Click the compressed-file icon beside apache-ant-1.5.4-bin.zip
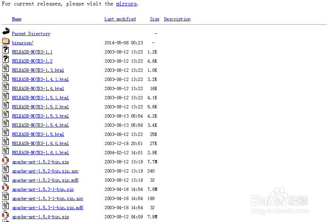Image resolution: width=327 pixels, height=222 pixels. click(x=5, y=215)
